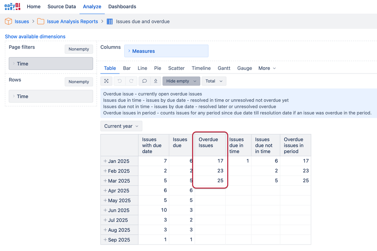Click the Issues cube icon in breadcrumb

[x=8, y=22]
